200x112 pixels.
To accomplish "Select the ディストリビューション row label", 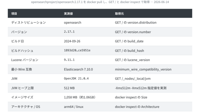I will click(28, 23).
